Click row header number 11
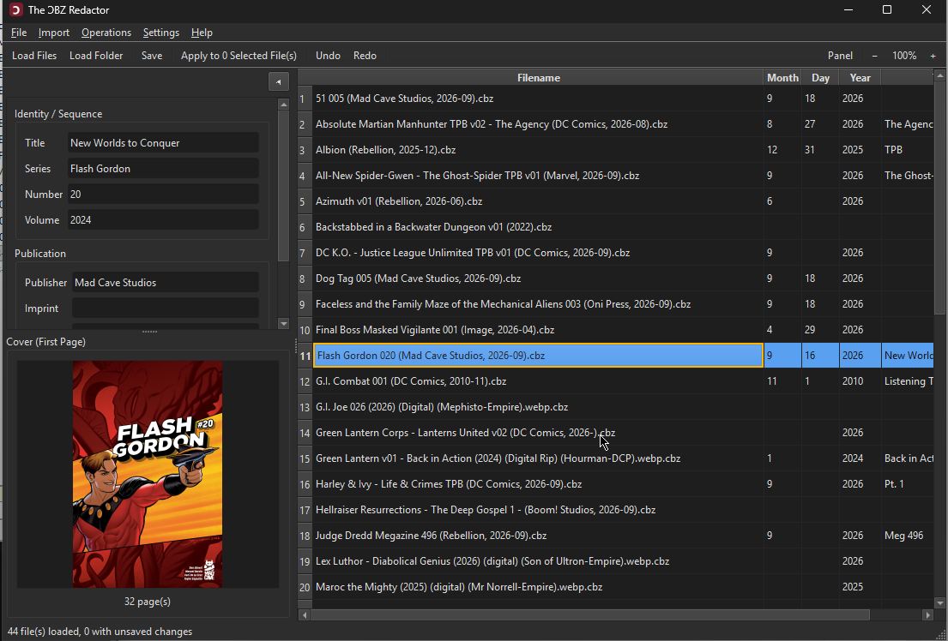This screenshot has width=948, height=641. 305,356
